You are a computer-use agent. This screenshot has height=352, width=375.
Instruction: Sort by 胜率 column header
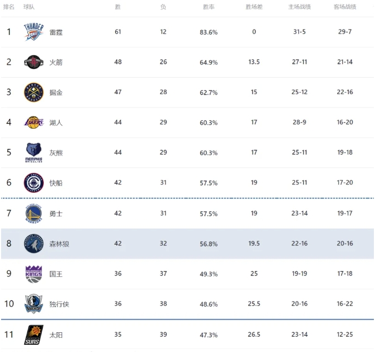pos(208,7)
